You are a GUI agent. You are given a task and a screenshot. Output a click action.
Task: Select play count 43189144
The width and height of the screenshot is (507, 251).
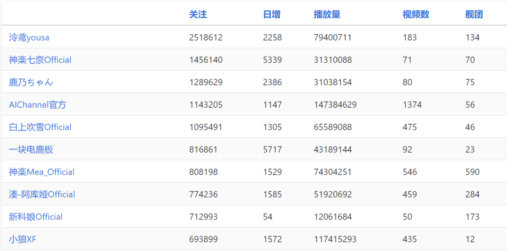click(x=333, y=150)
